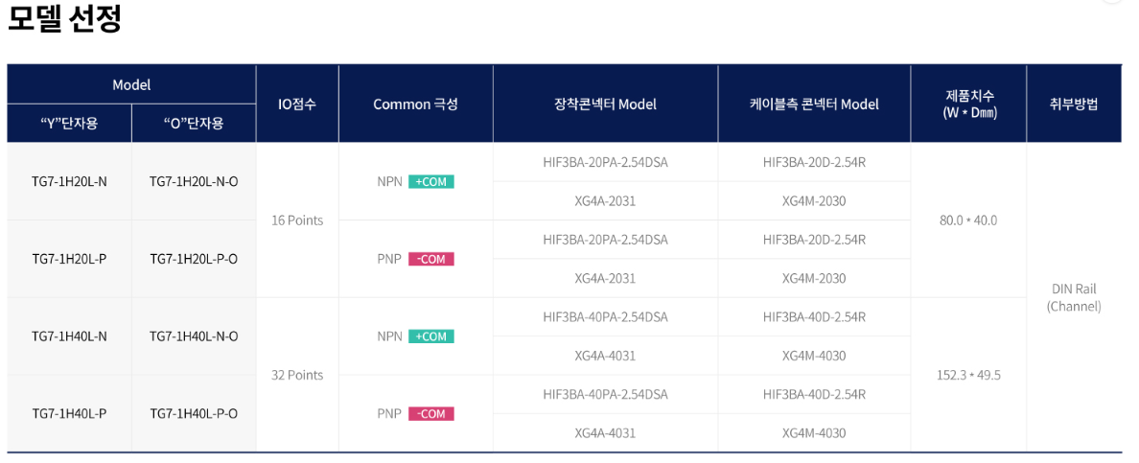Select the TG7-1H40L-P-O model entry
1139x463 pixels.
point(194,414)
